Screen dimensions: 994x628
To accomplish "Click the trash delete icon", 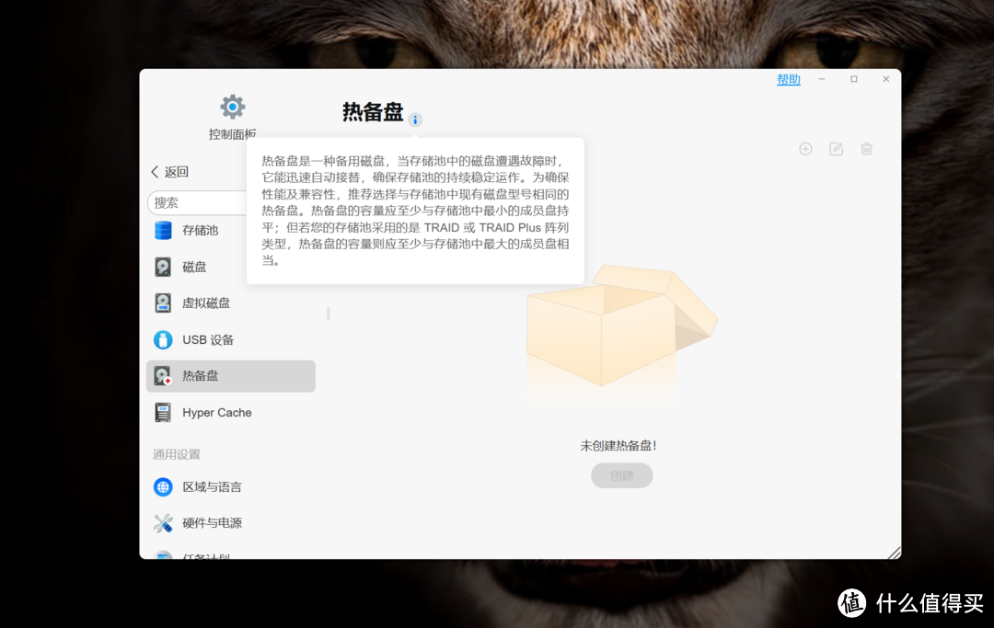I will pos(866,148).
